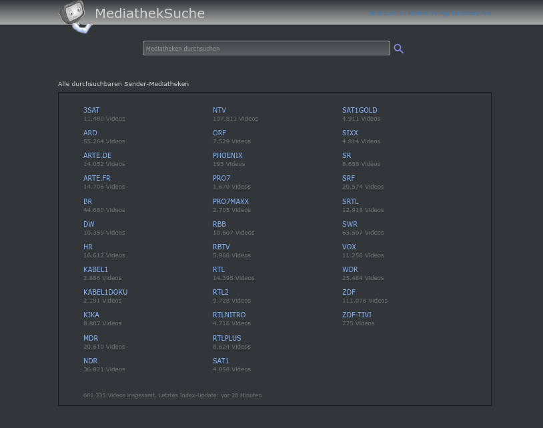Open the RBTV channel link

[221, 247]
